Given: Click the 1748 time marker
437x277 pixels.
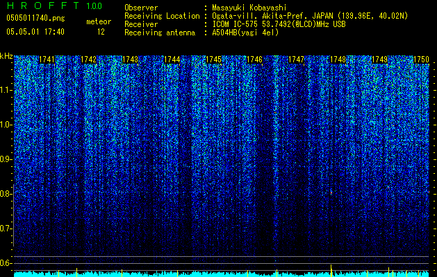Looking at the screenshot, I should (x=338, y=60).
